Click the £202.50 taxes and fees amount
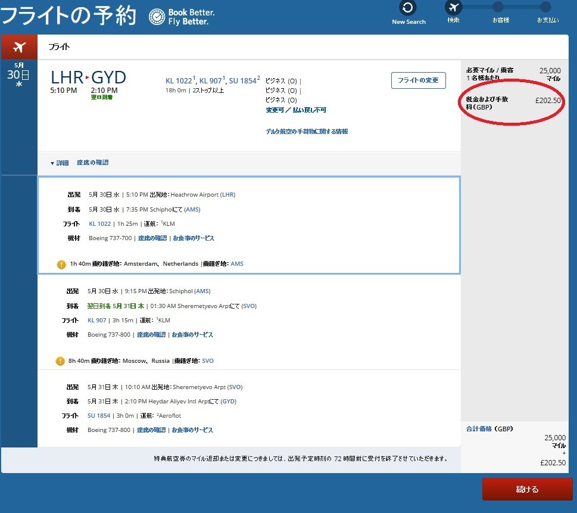The image size is (577, 513). pos(548,100)
